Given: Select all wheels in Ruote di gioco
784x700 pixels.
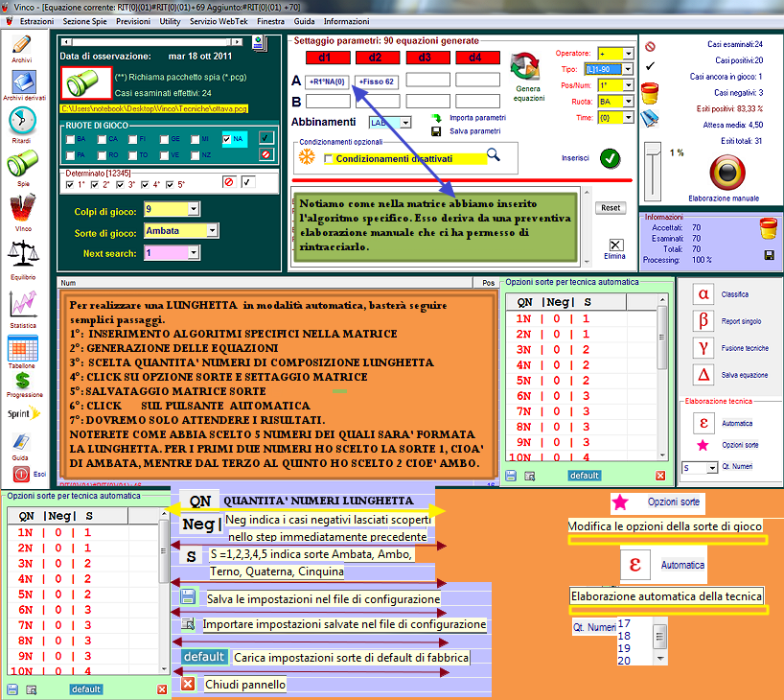Looking at the screenshot, I should pyautogui.click(x=266, y=137).
